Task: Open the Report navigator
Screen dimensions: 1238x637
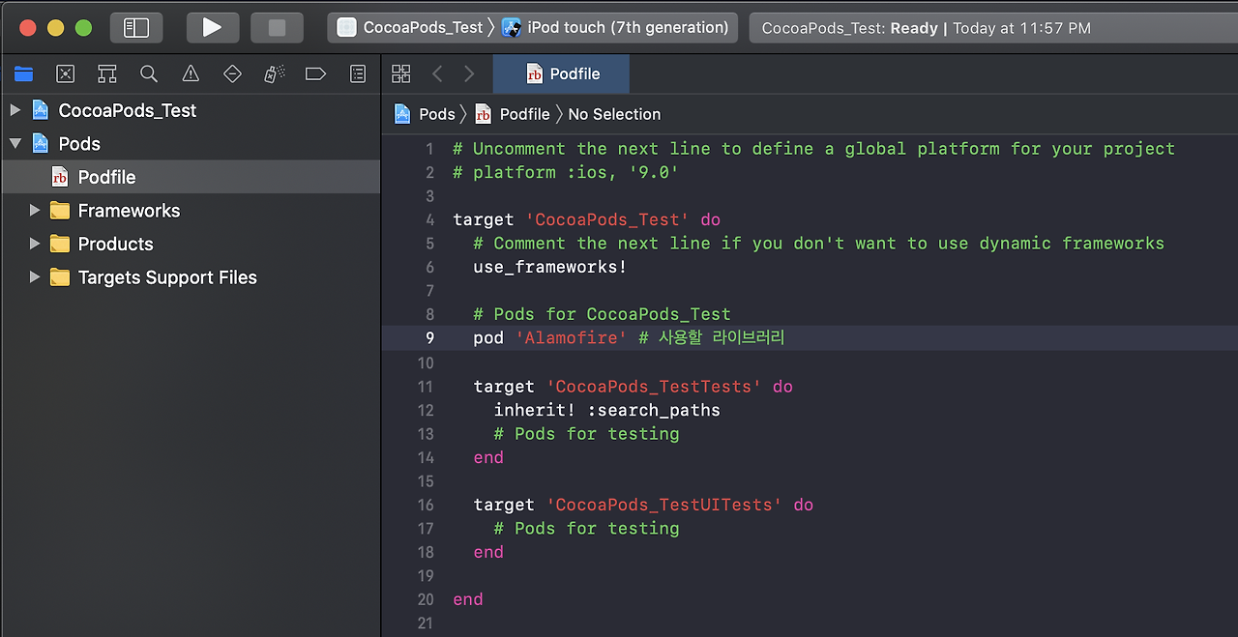Action: [358, 73]
